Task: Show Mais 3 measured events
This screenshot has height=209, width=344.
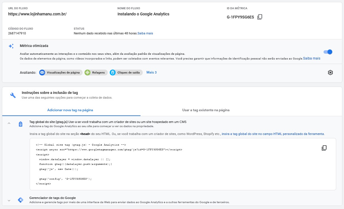Action: pos(151,72)
